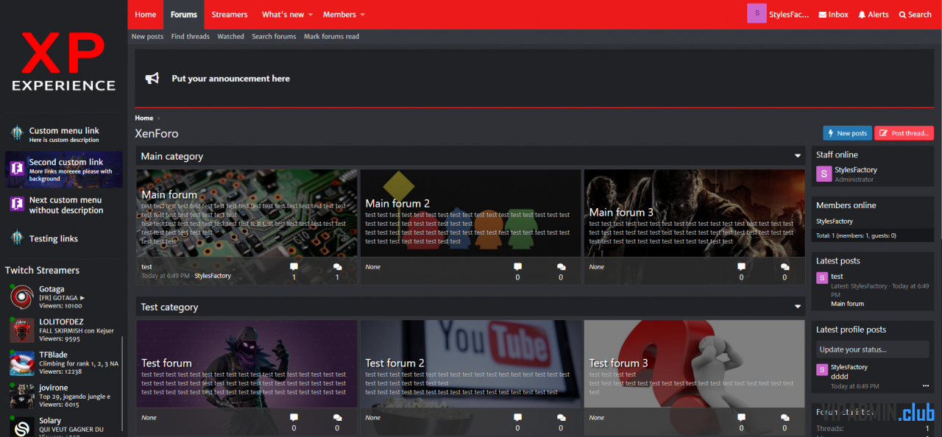Go to Home tab
942x437 pixels.
click(146, 15)
